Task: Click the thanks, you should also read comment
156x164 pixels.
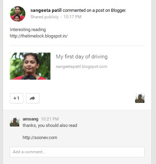Action: click(x=50, y=126)
